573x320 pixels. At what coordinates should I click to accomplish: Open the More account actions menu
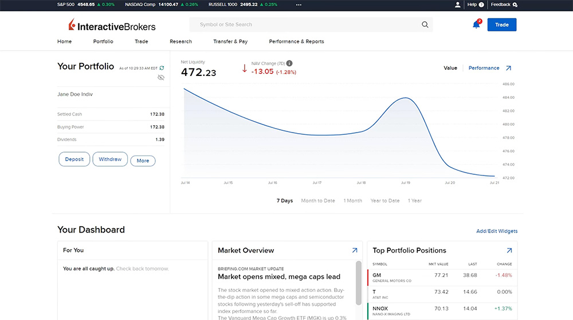143,161
